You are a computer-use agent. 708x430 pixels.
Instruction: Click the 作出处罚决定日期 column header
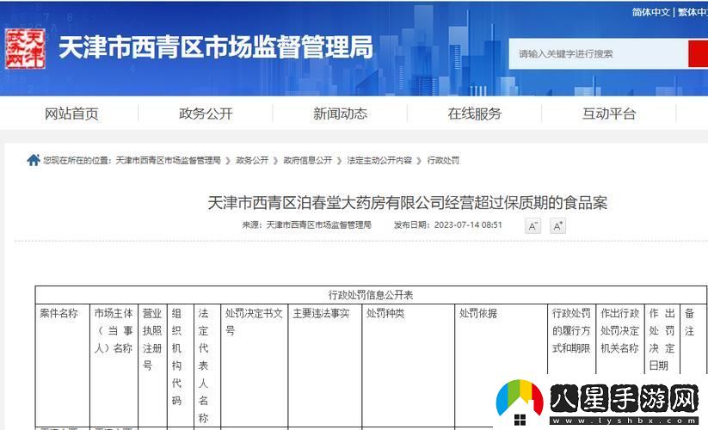pyautogui.click(x=662, y=340)
